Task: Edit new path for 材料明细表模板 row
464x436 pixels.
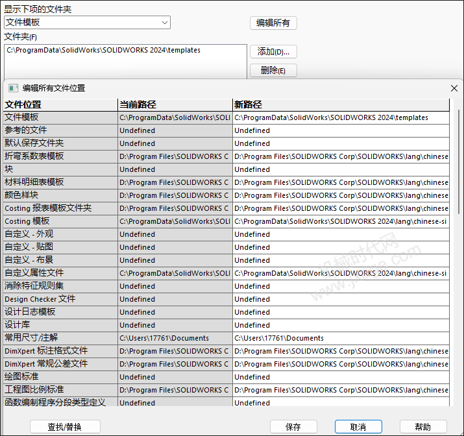Action: coord(341,182)
